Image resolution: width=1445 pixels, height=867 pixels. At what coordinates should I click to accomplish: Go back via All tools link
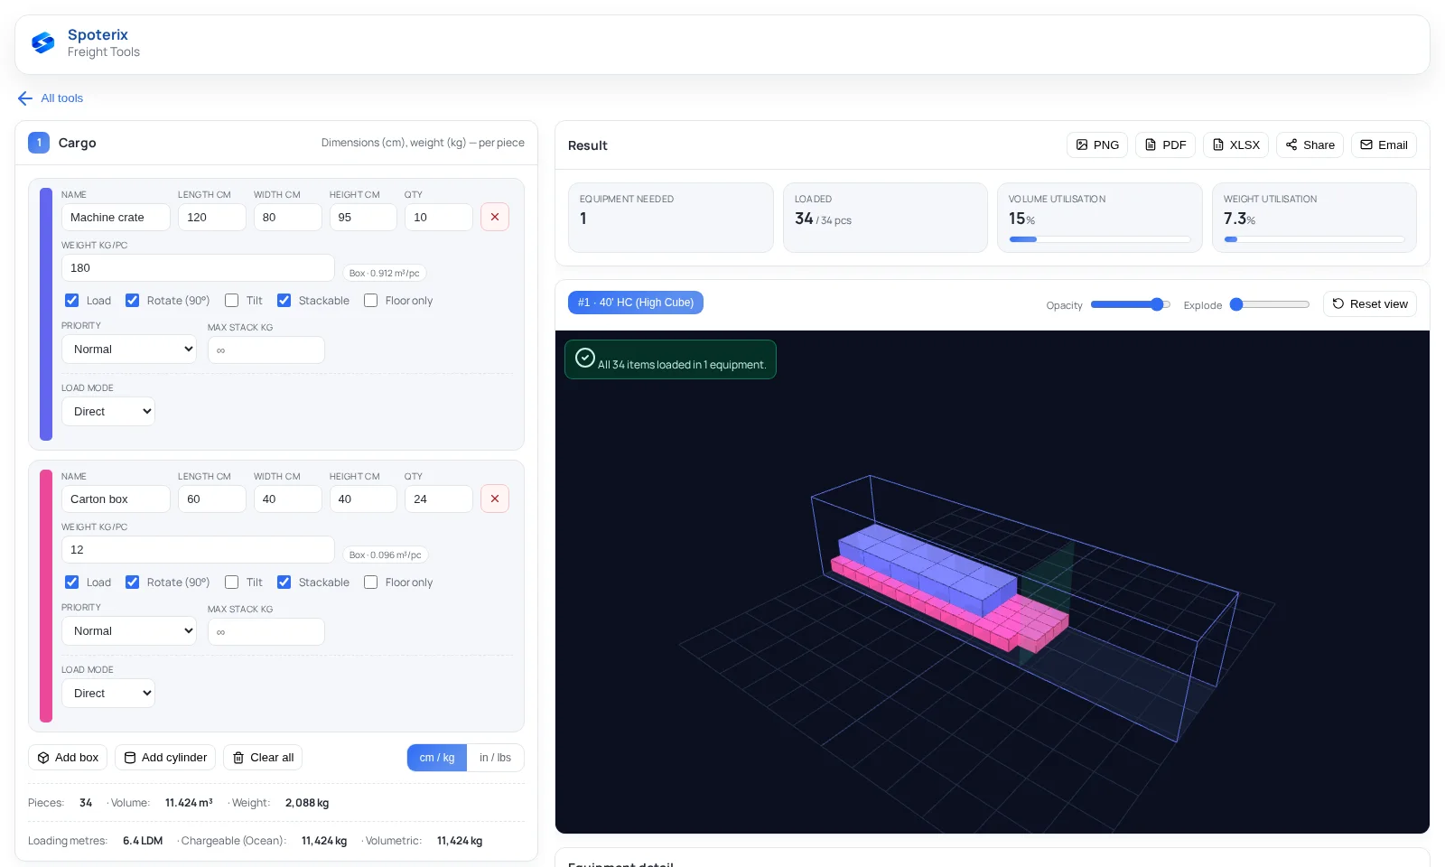coord(51,98)
